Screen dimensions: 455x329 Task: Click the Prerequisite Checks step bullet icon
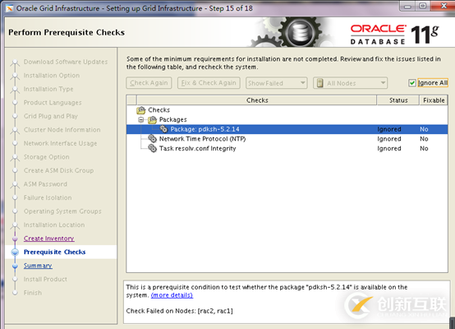click(x=15, y=252)
